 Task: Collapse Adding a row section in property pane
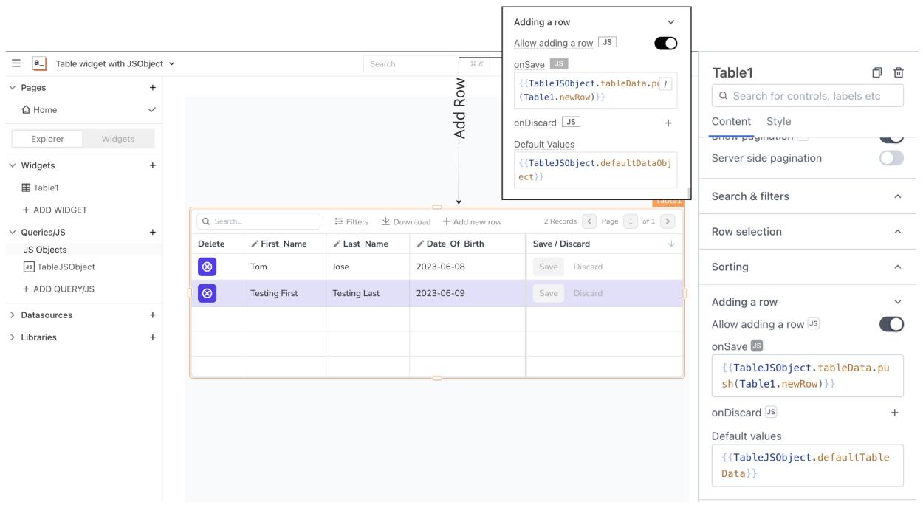pyautogui.click(x=898, y=302)
